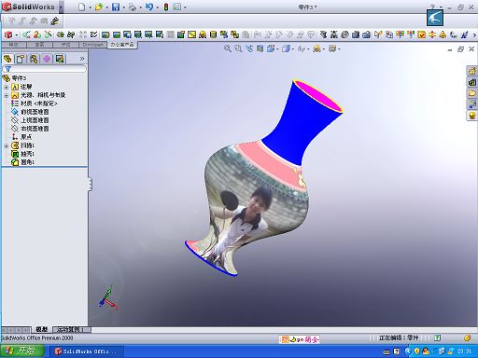The height and width of the screenshot is (358, 478).
Task: Select 材质 <未指定> in the tree
Action: pos(38,103)
